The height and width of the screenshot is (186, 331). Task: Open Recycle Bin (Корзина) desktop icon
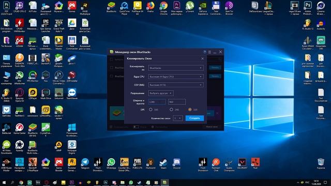[x=321, y=164]
